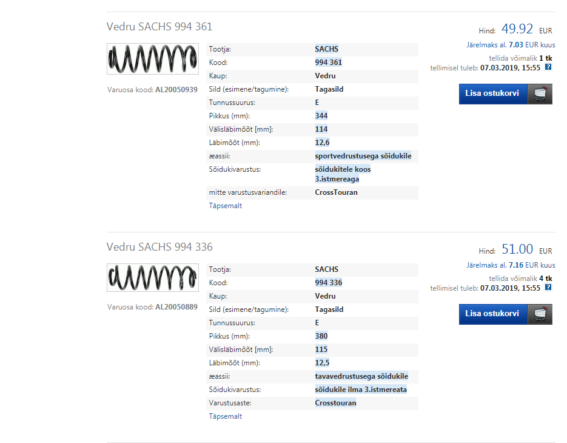Click the 51.00 EUR price

click(x=517, y=249)
